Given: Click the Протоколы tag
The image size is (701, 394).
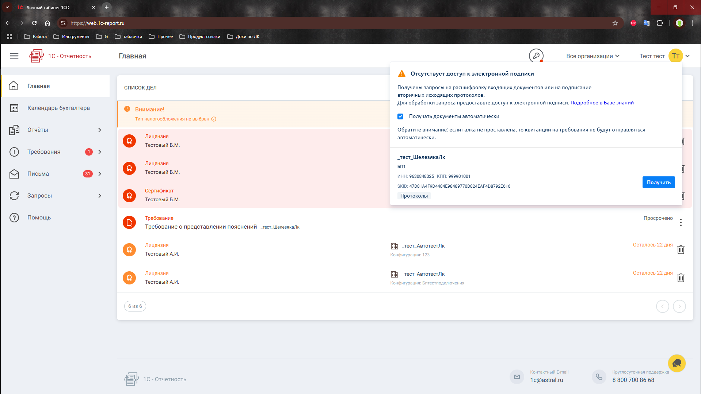Looking at the screenshot, I should (x=414, y=196).
